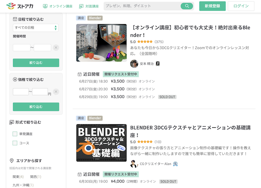
Task: Click the (10) review count
Action: (158, 142)
